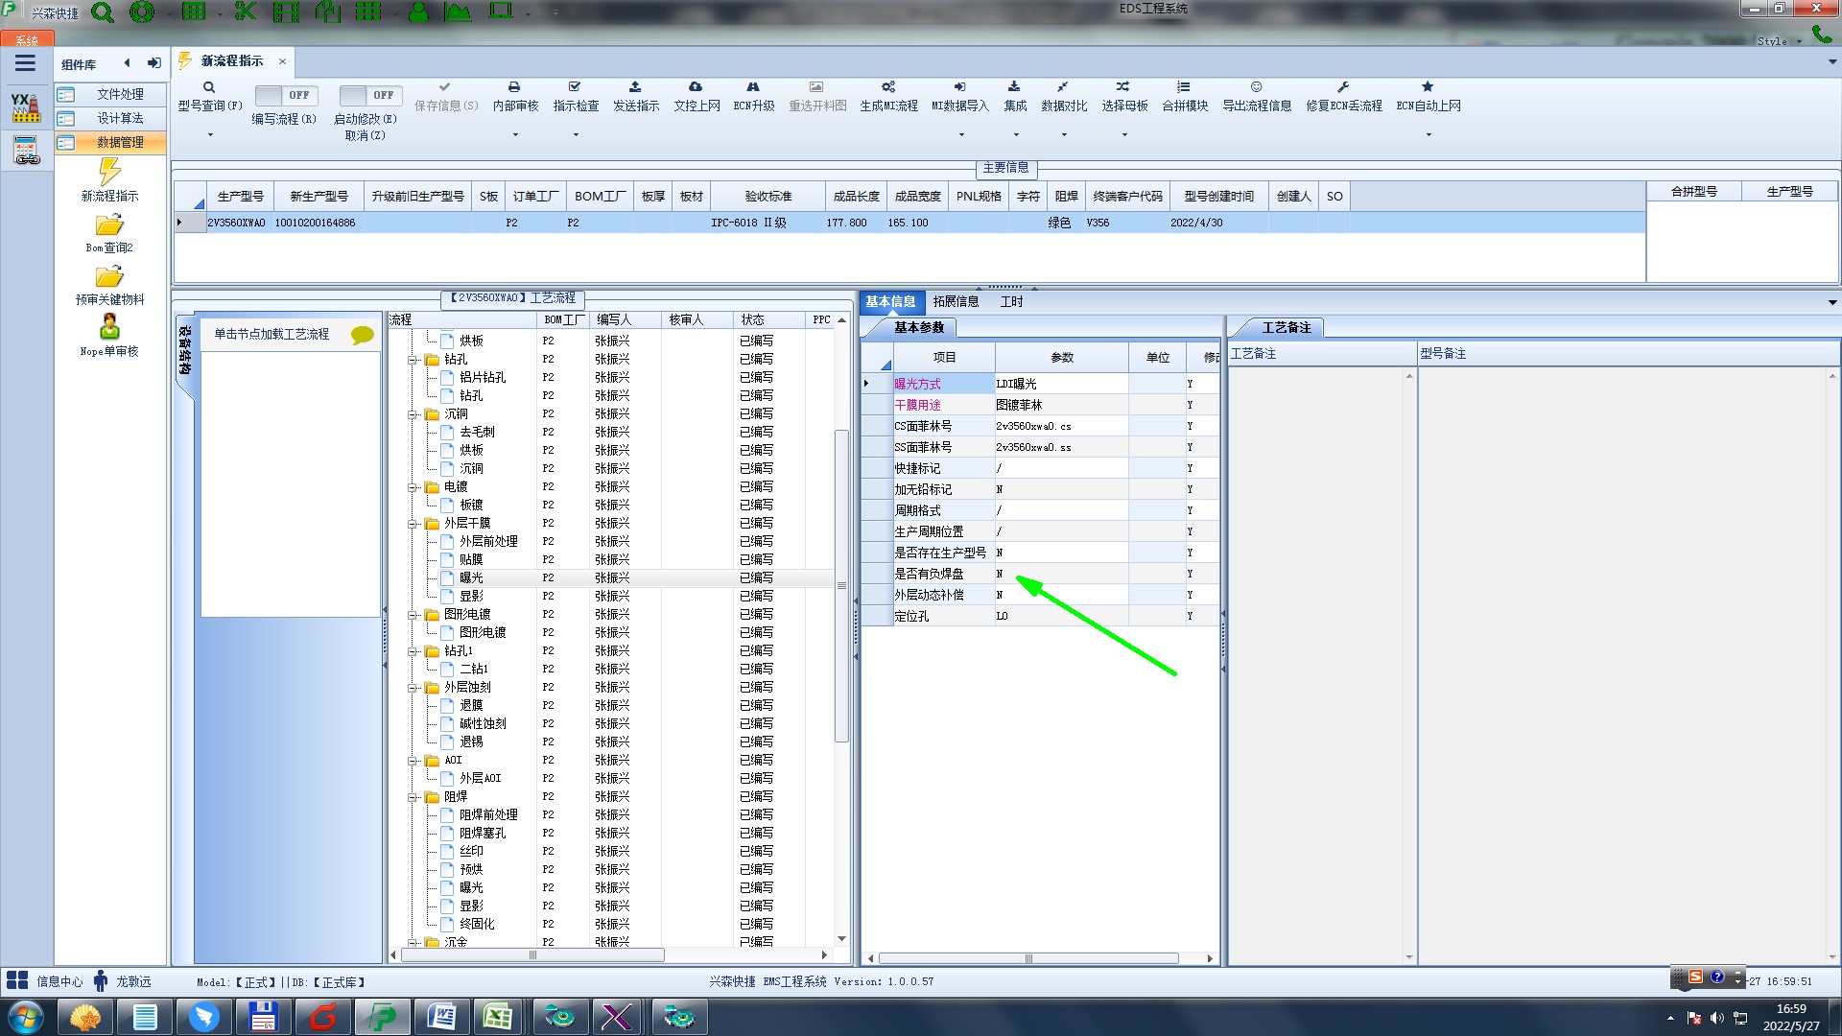Click the 生成MI流程 gears icon
This screenshot has width=1842, height=1036.
(888, 87)
